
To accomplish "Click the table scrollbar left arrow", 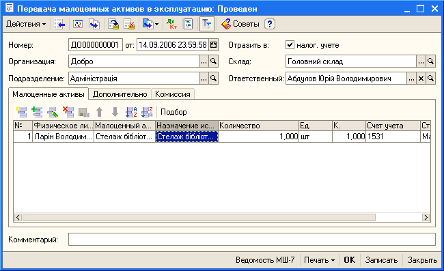I will [18, 217].
